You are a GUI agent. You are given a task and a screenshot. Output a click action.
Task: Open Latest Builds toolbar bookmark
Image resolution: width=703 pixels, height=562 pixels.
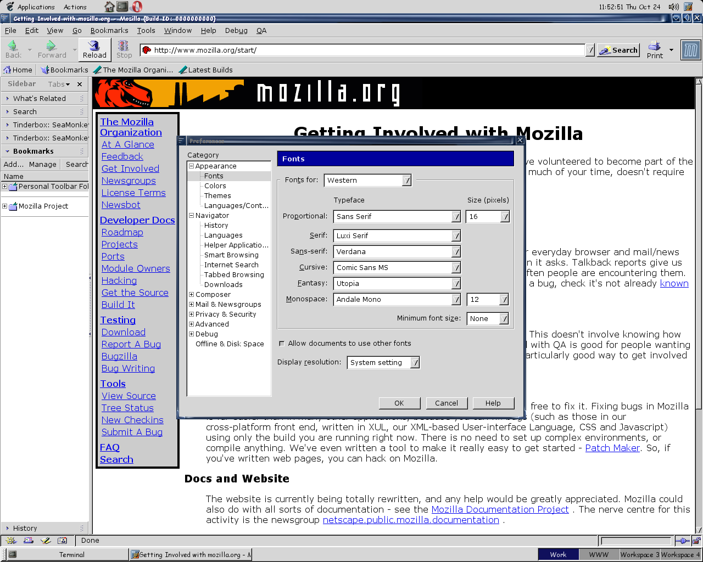pyautogui.click(x=206, y=70)
